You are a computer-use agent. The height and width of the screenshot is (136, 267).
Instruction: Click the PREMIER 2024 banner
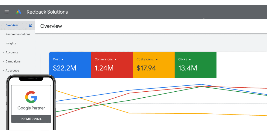tap(31, 119)
